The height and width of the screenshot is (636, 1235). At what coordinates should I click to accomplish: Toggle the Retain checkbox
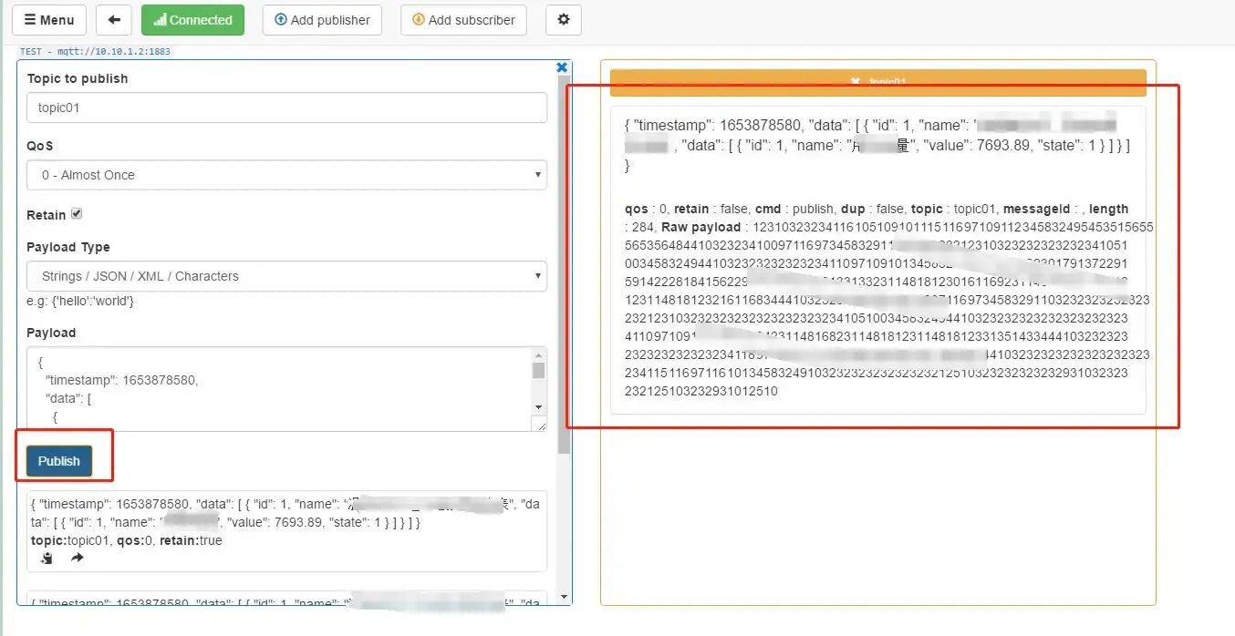click(77, 214)
